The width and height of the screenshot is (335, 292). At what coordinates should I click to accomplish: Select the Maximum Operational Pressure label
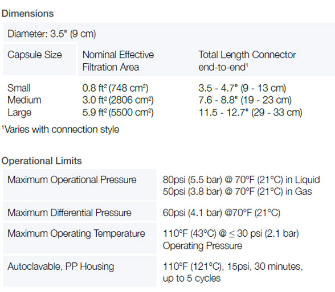(72, 180)
